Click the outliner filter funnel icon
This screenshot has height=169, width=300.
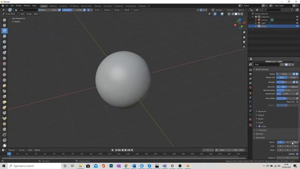(292, 10)
